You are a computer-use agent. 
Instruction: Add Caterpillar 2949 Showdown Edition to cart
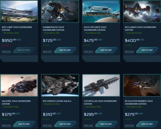coord(106,124)
